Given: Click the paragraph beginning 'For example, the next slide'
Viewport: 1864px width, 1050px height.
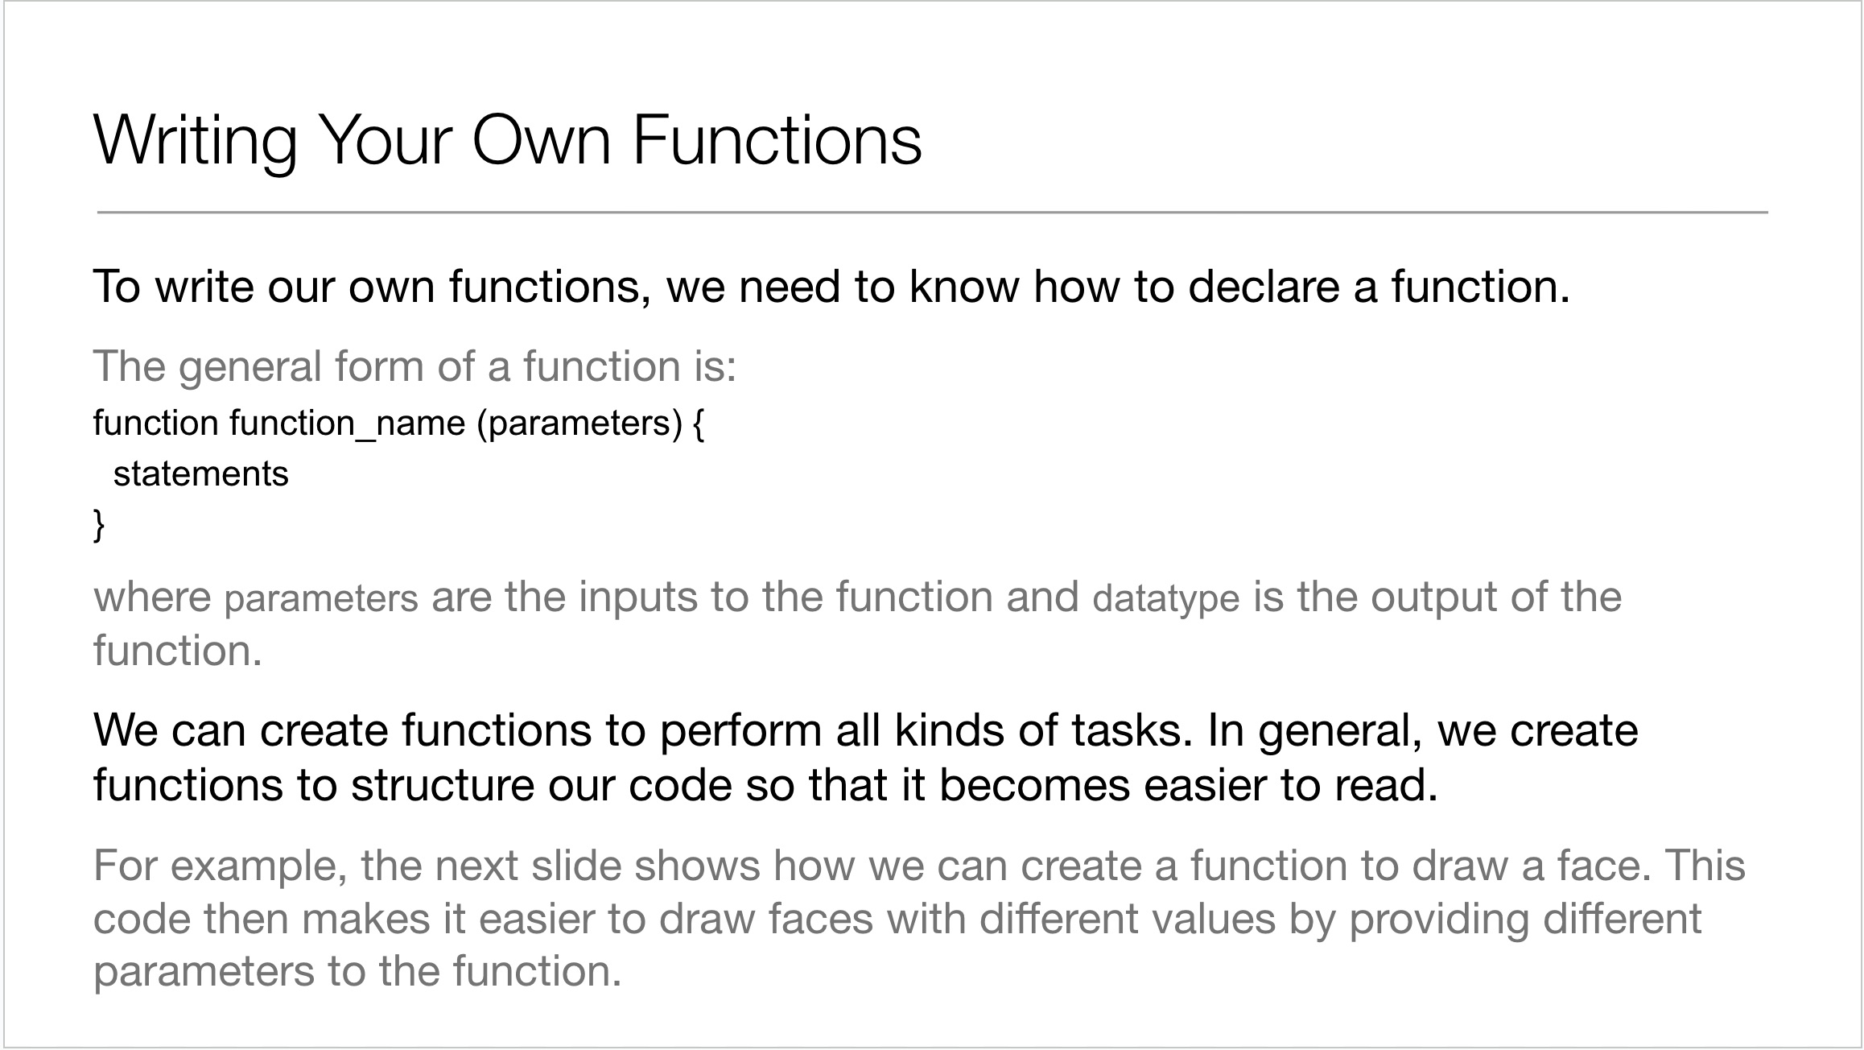Looking at the screenshot, I should [x=919, y=919].
